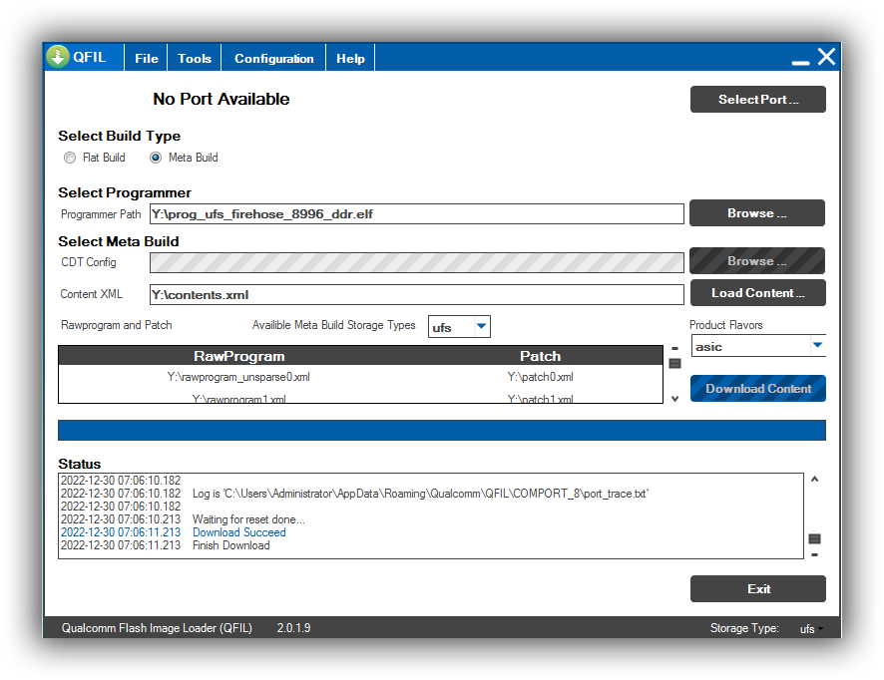Click the CDT Config disabled input field
The height and width of the screenshot is (680, 884).
(x=417, y=262)
